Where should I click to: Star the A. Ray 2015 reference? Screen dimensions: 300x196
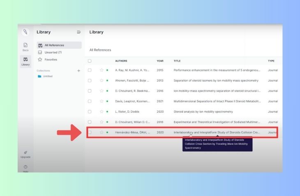[102, 70]
